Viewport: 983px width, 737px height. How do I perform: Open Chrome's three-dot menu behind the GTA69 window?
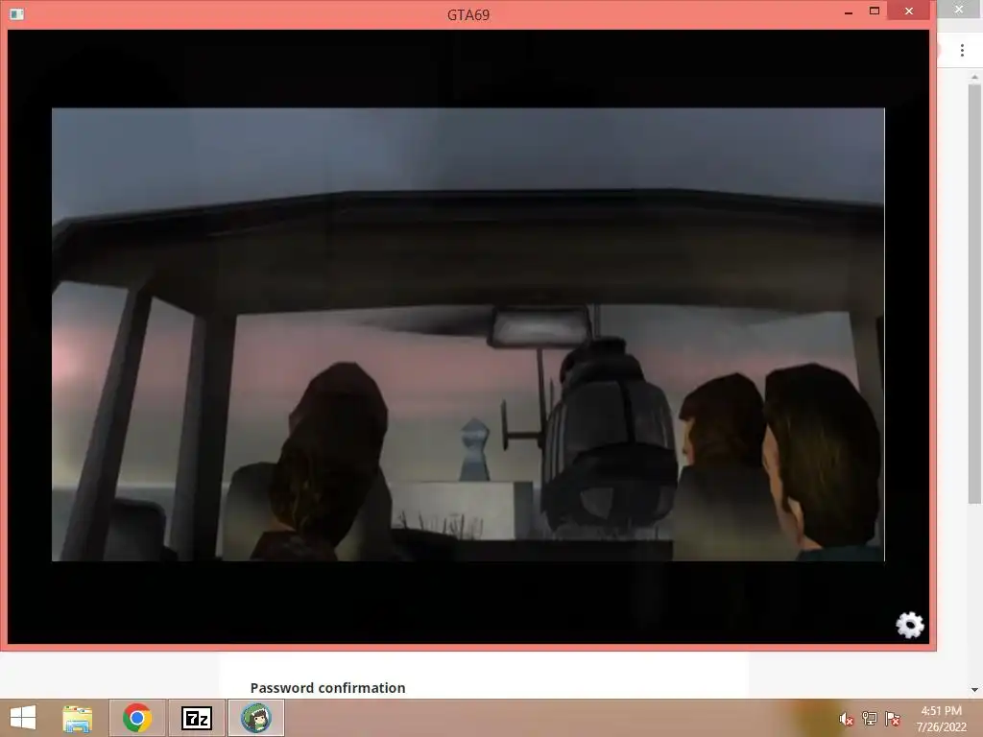pos(962,51)
